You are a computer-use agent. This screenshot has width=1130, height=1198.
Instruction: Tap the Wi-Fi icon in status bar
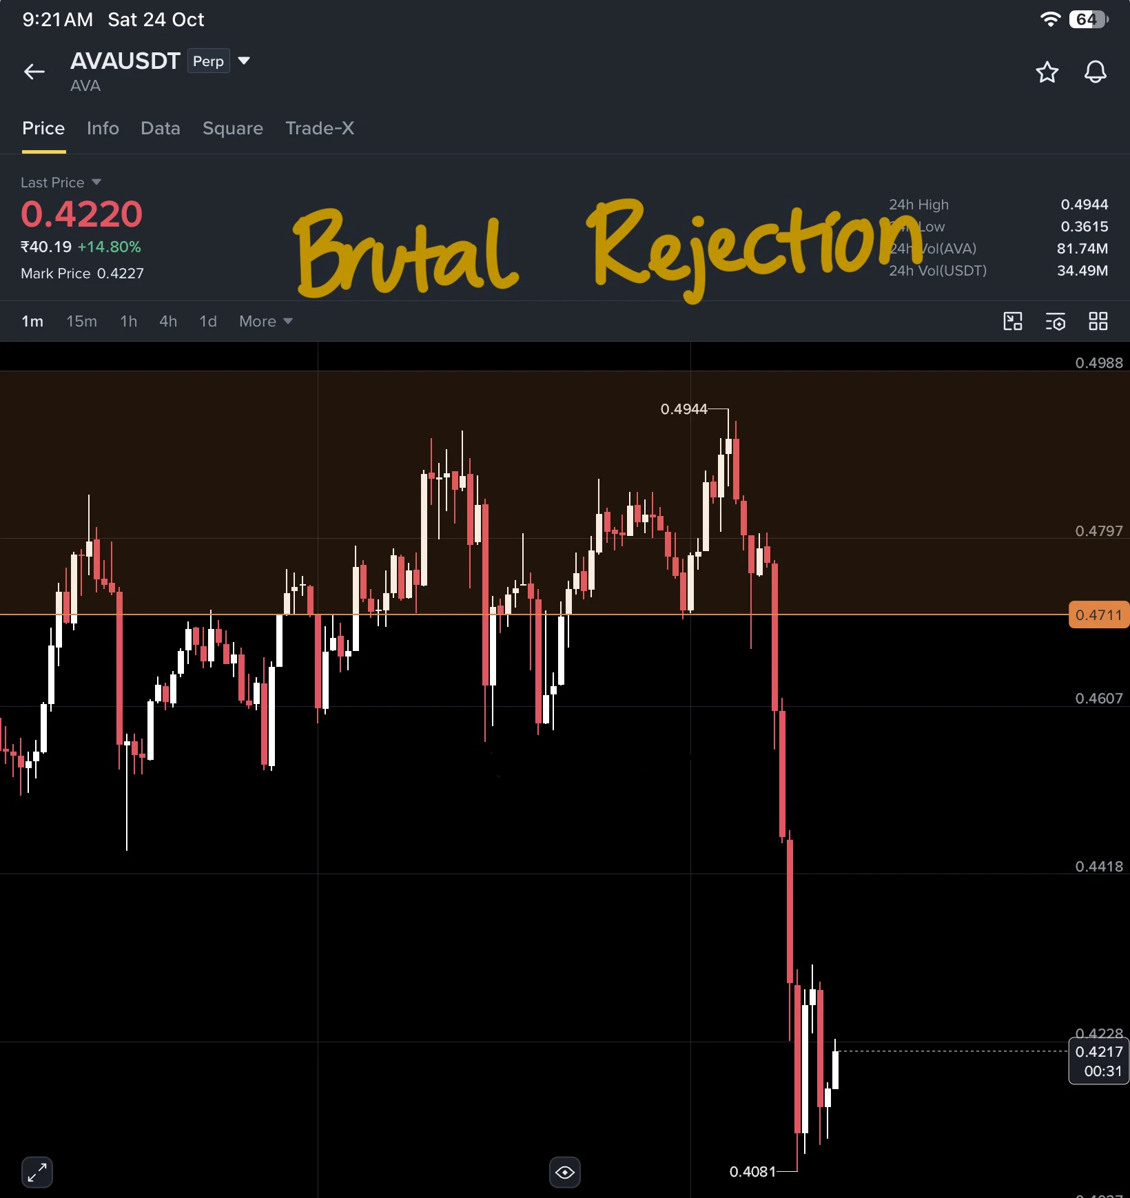[x=1050, y=19]
